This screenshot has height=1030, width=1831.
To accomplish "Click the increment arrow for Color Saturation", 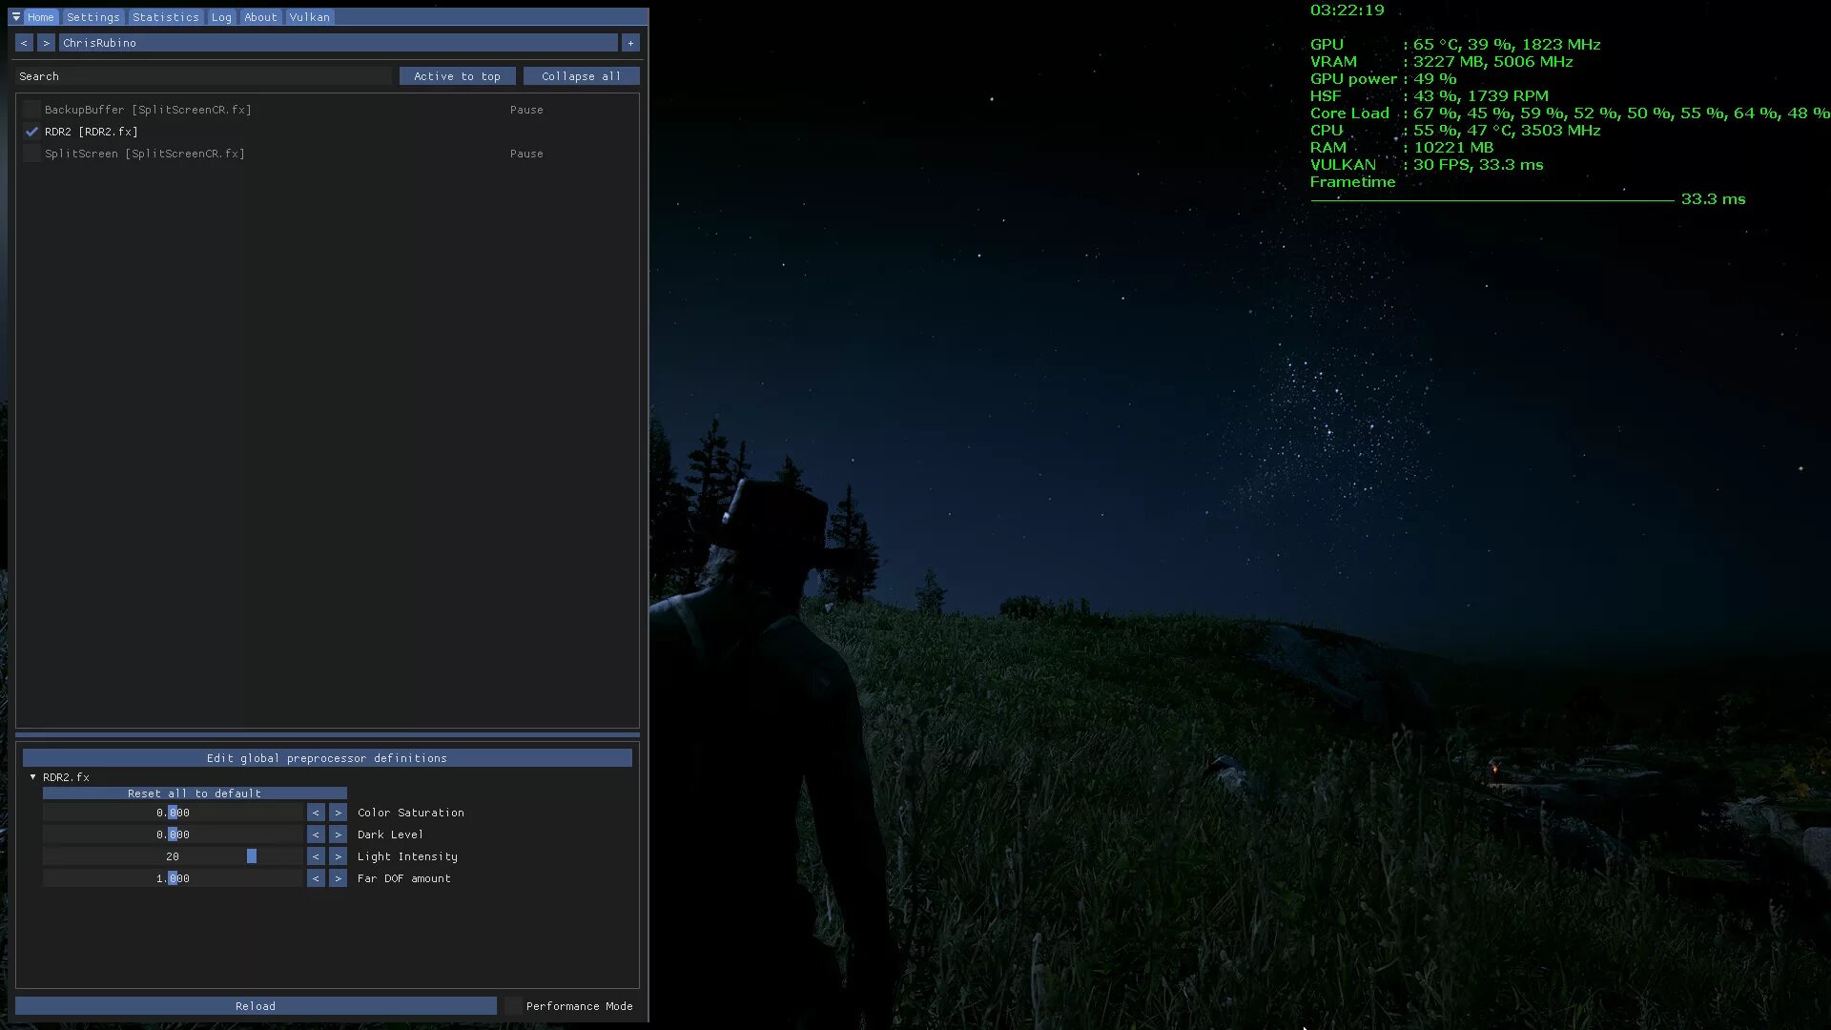I will [x=337, y=812].
